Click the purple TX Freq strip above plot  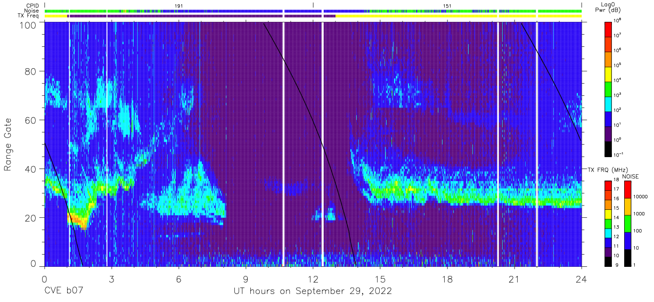point(202,17)
